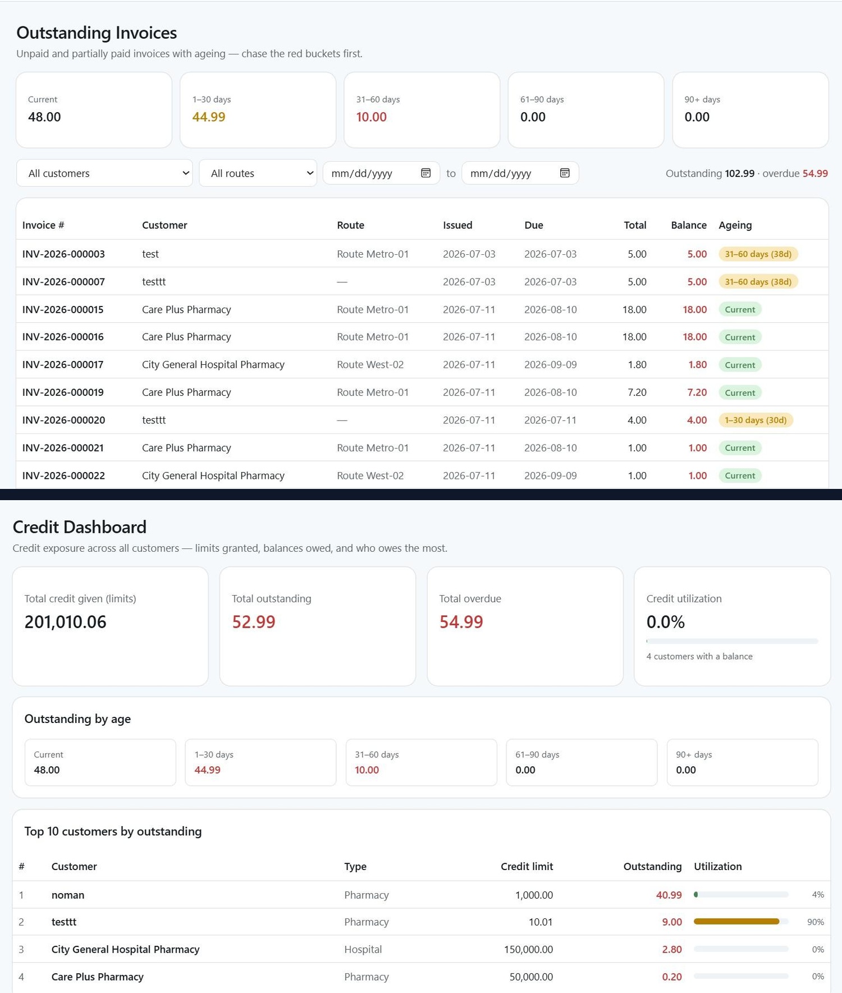Image resolution: width=842 pixels, height=993 pixels.
Task: Click the Outstanding column header in customers table
Action: pos(652,866)
